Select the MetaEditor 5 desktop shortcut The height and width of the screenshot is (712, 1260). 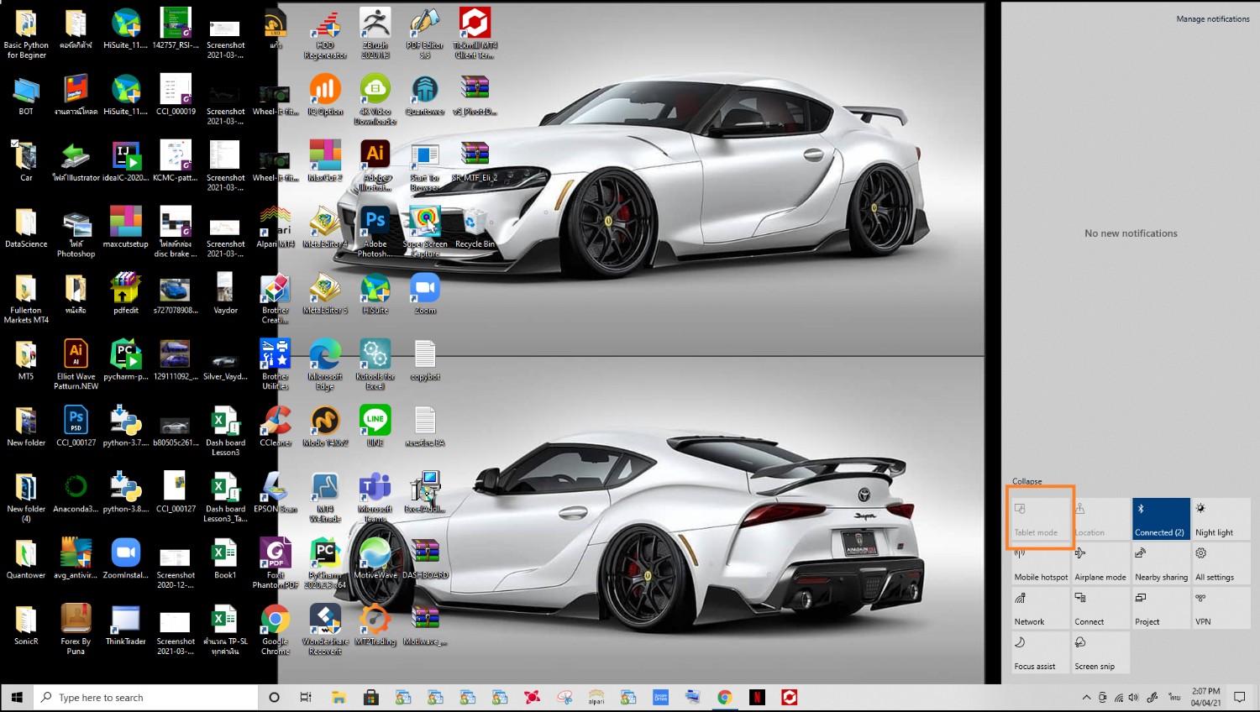325,293
